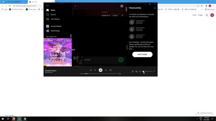This screenshot has height=121, width=216.
Task: Open the MAOZI track row
Action: (x=99, y=60)
